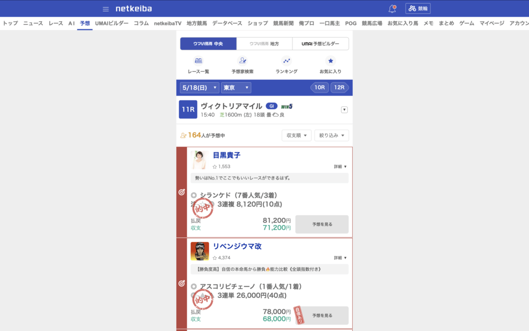This screenshot has height=331, width=529.
Task: Open the 予想 nav item
Action: pyautogui.click(x=85, y=23)
